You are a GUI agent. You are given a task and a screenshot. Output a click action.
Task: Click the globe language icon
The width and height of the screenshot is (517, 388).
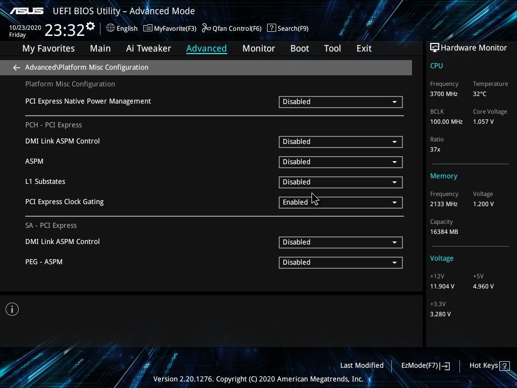(111, 28)
